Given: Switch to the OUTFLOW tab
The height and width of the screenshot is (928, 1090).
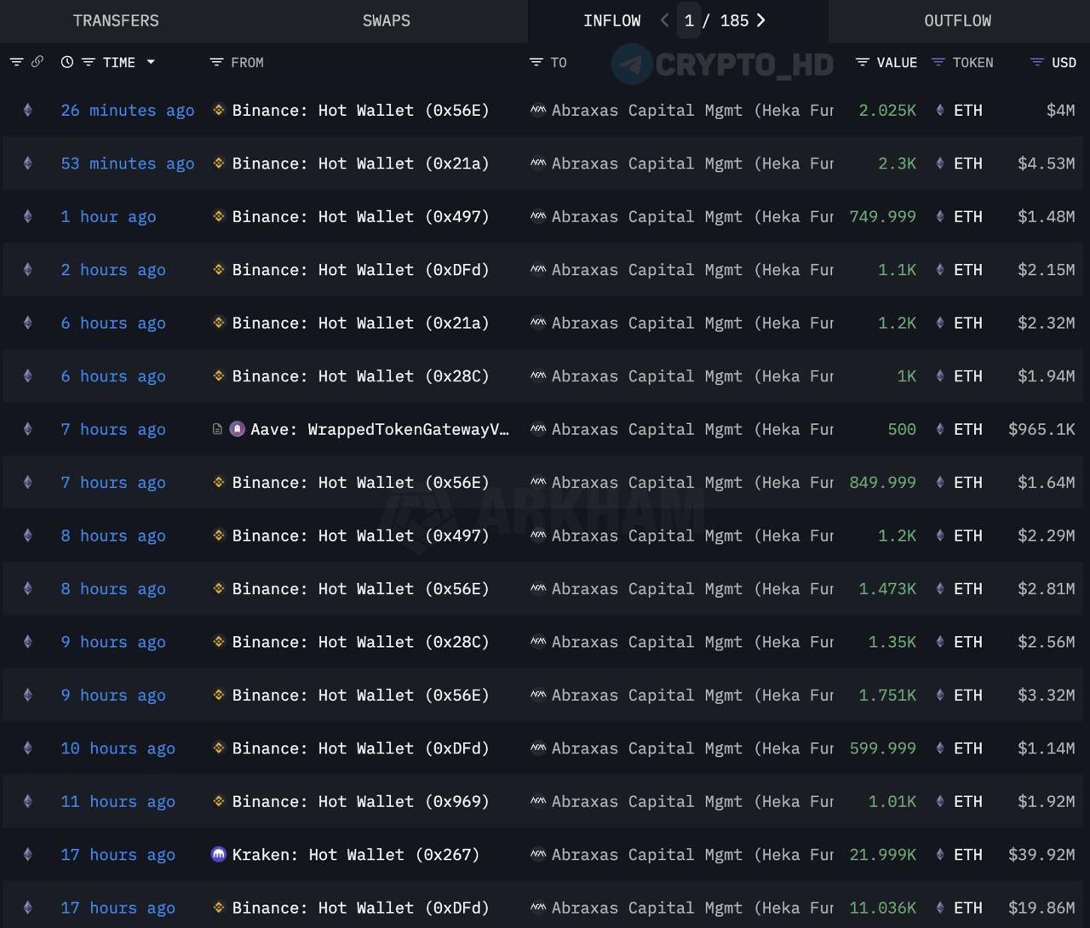Looking at the screenshot, I should coord(958,20).
